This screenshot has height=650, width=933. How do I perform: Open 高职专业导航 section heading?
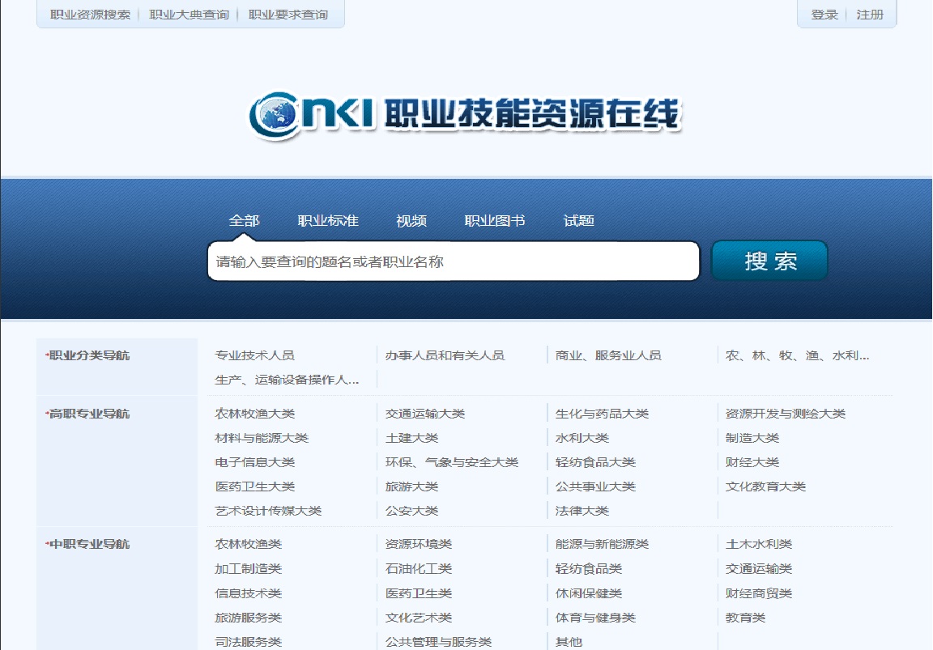[88, 414]
